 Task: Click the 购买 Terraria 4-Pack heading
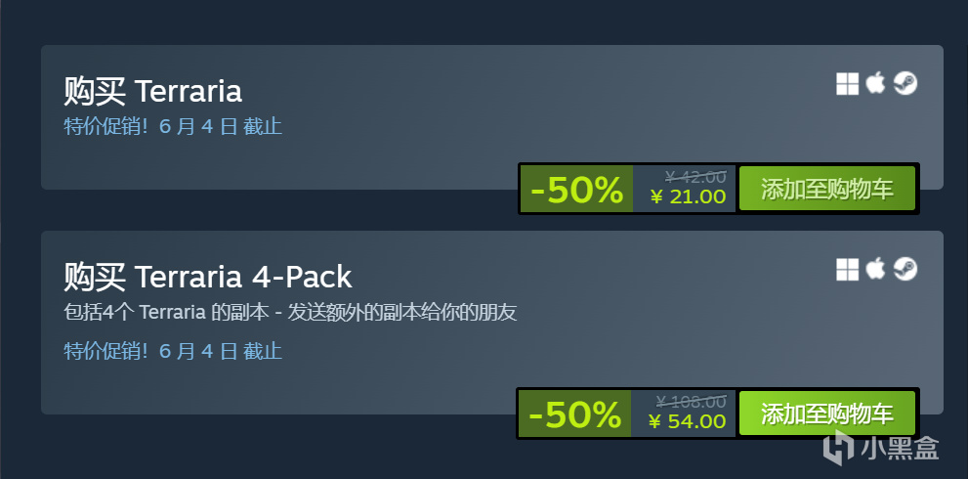[208, 277]
